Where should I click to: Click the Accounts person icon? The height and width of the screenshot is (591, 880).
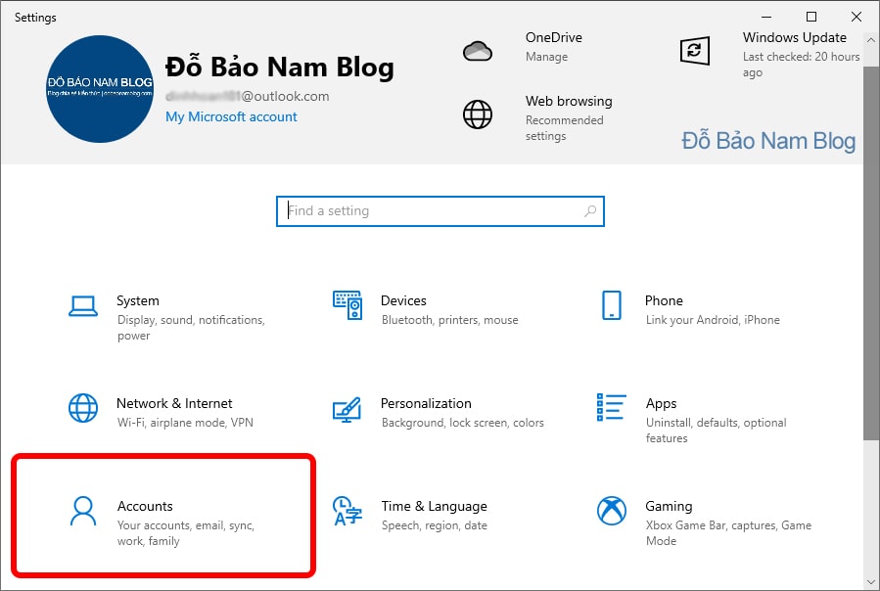click(x=83, y=511)
